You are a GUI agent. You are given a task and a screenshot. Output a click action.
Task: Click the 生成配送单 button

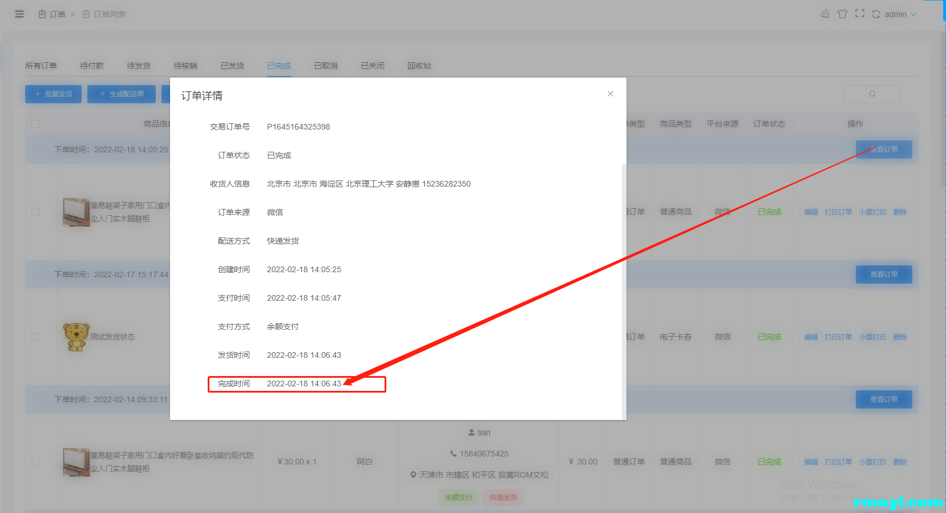122,94
